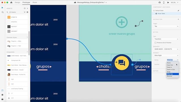Click the chats label with left arrow

click(x=102, y=67)
